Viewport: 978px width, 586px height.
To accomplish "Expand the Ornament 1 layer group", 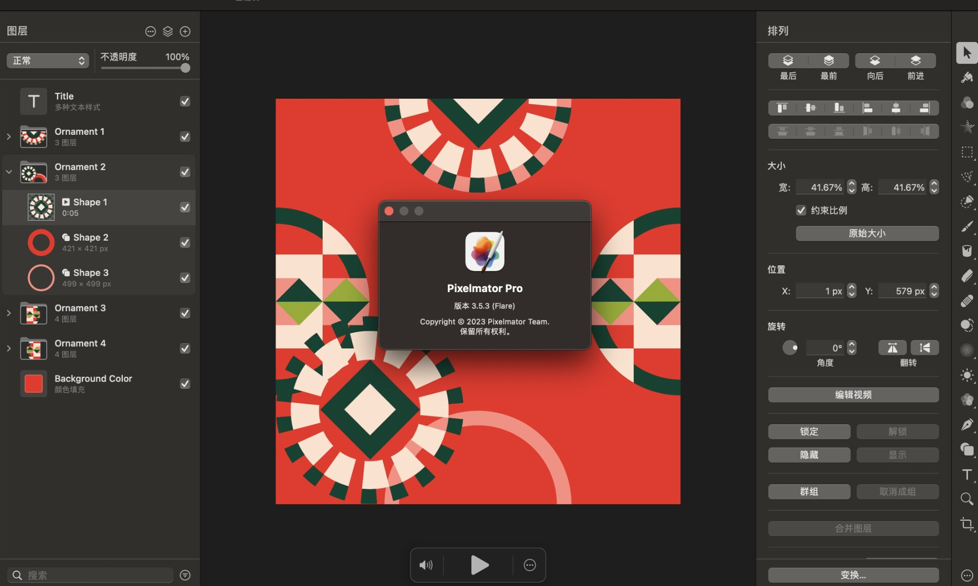I will [x=9, y=137].
